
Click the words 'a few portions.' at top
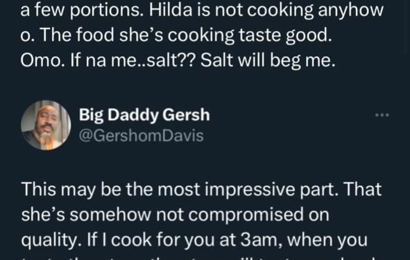[82, 10]
